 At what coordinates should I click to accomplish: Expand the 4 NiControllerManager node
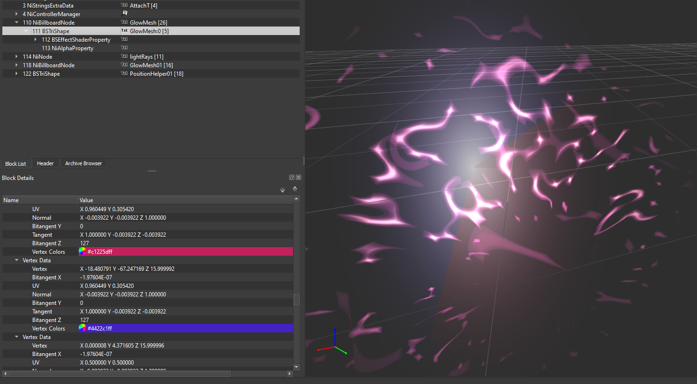17,14
